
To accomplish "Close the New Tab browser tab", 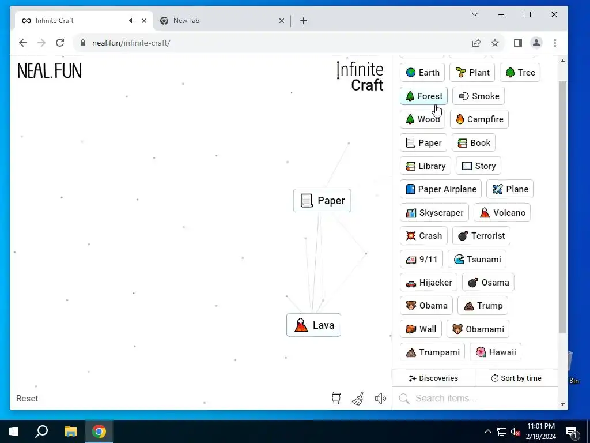I will [x=281, y=21].
